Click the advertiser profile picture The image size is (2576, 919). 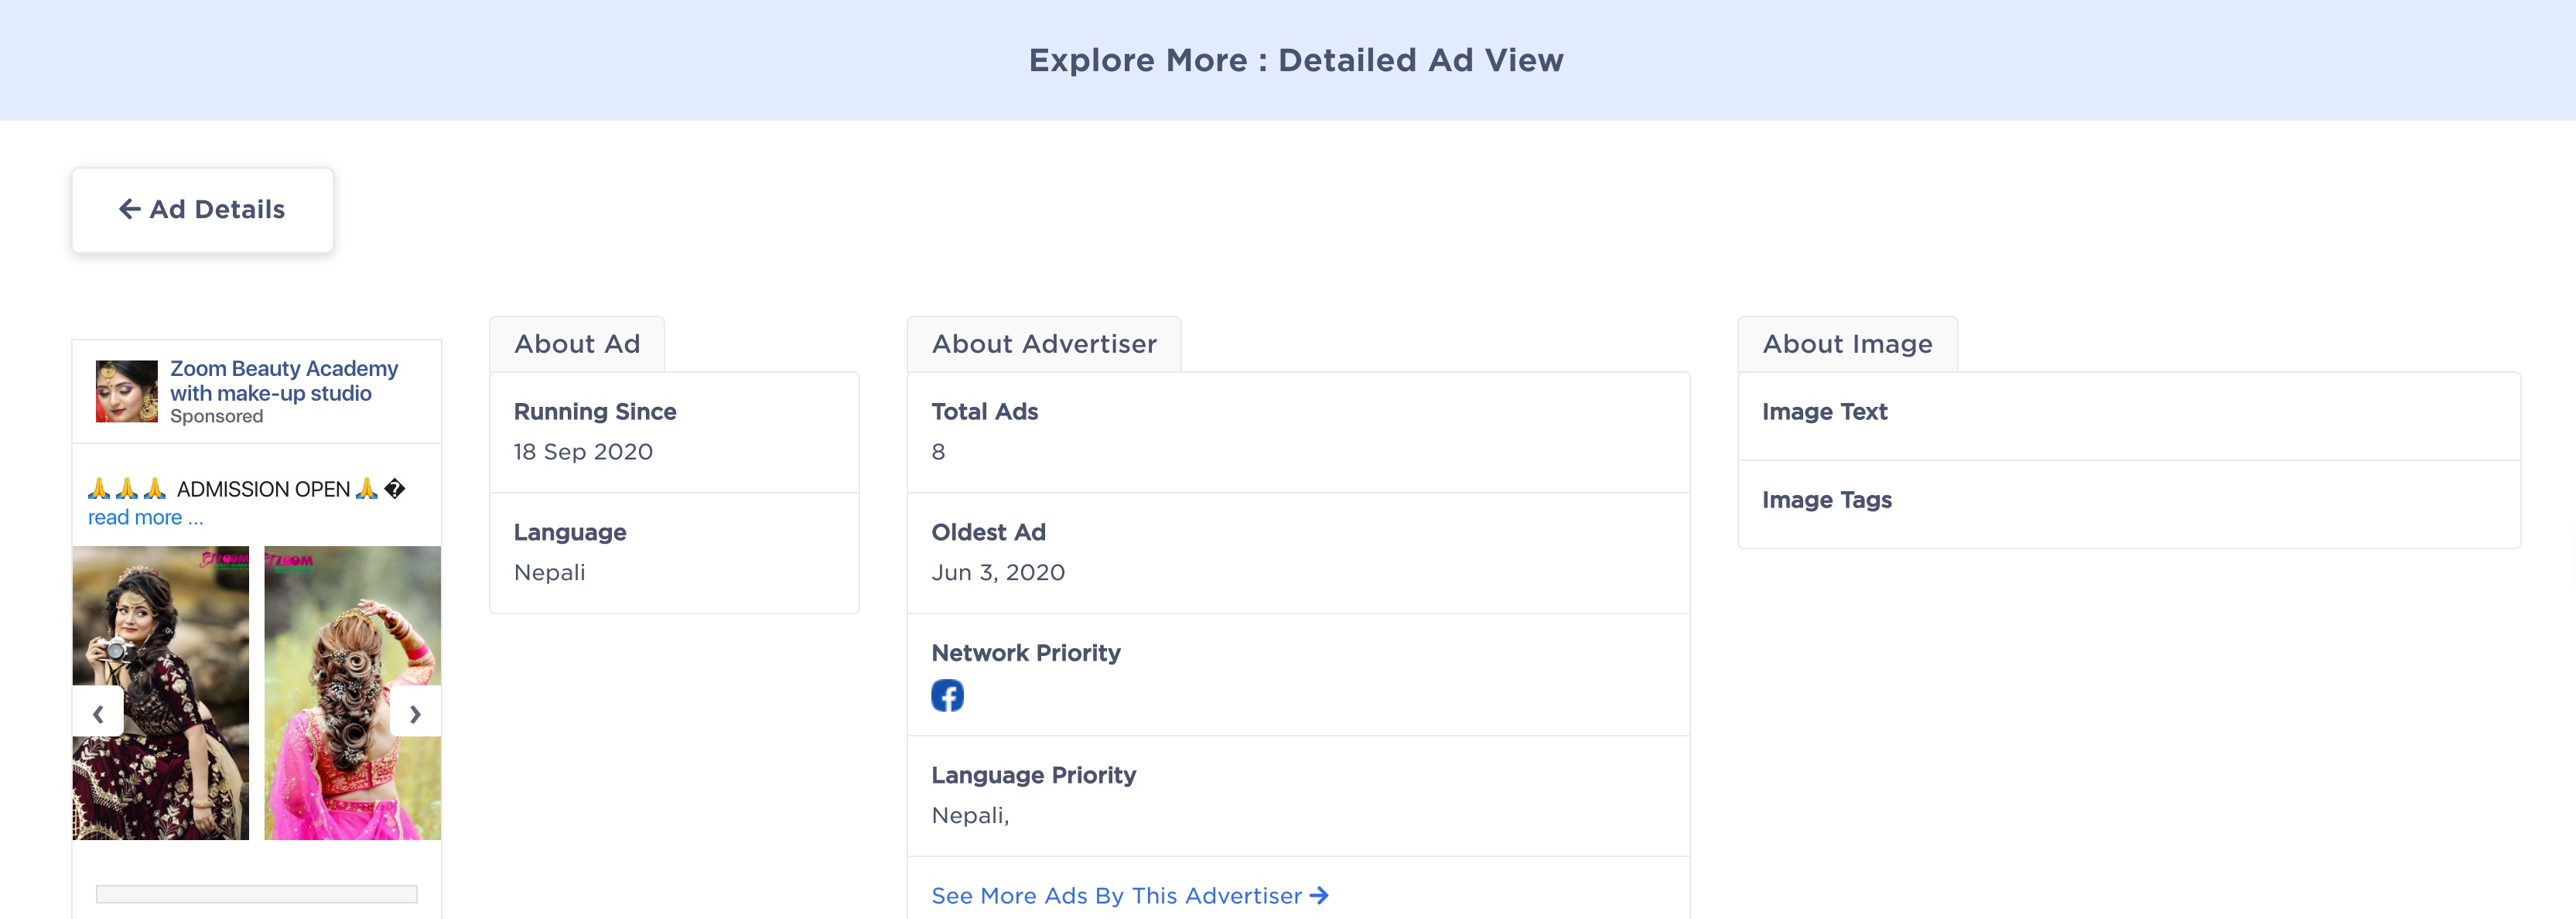coord(126,391)
